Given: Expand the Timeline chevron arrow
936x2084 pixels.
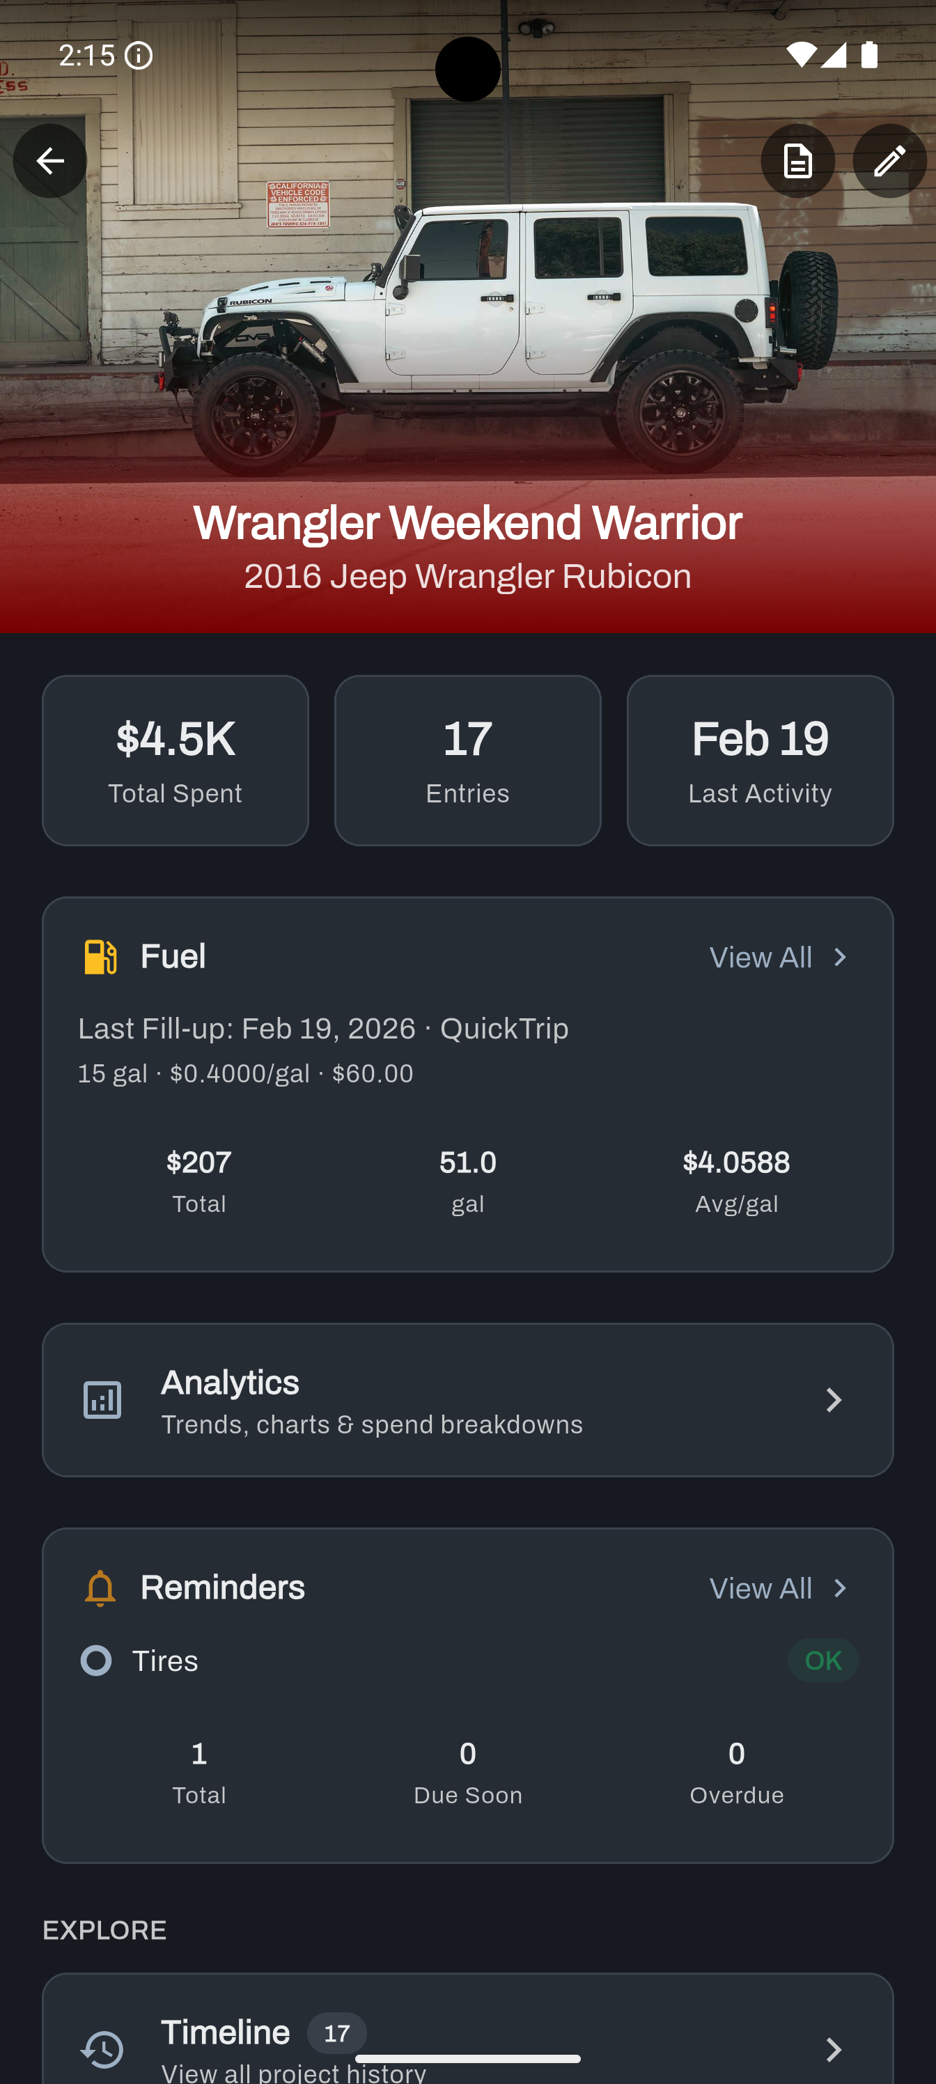Looking at the screenshot, I should click(x=833, y=2048).
